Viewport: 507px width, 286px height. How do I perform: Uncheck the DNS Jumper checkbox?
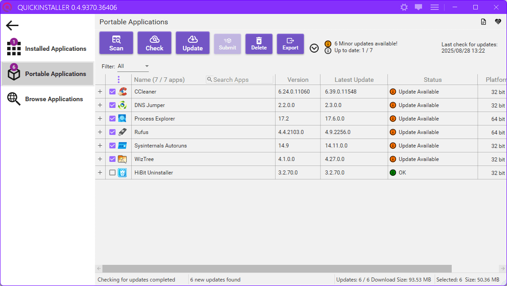112,105
